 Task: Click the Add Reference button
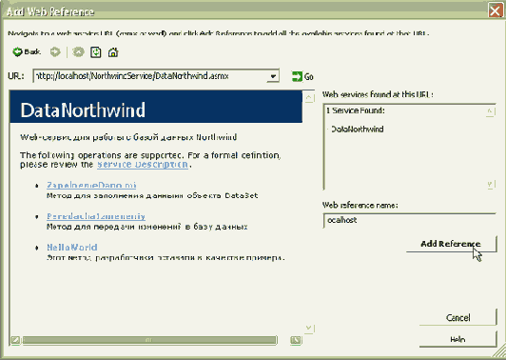(451, 244)
